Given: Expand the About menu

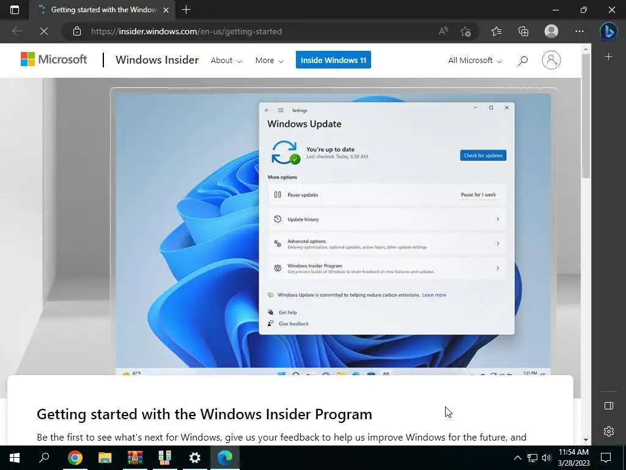Looking at the screenshot, I should [226, 61].
